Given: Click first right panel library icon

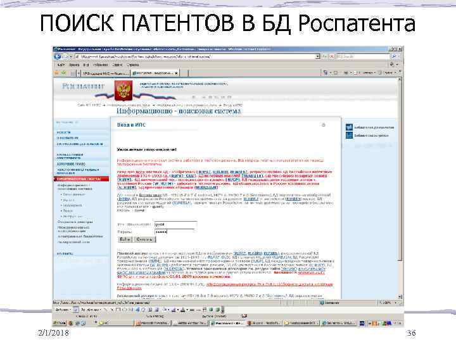Looking at the screenshot, I should [x=349, y=127].
